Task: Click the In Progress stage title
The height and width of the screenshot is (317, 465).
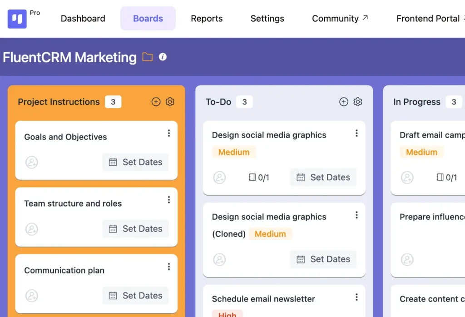Action: tap(417, 102)
